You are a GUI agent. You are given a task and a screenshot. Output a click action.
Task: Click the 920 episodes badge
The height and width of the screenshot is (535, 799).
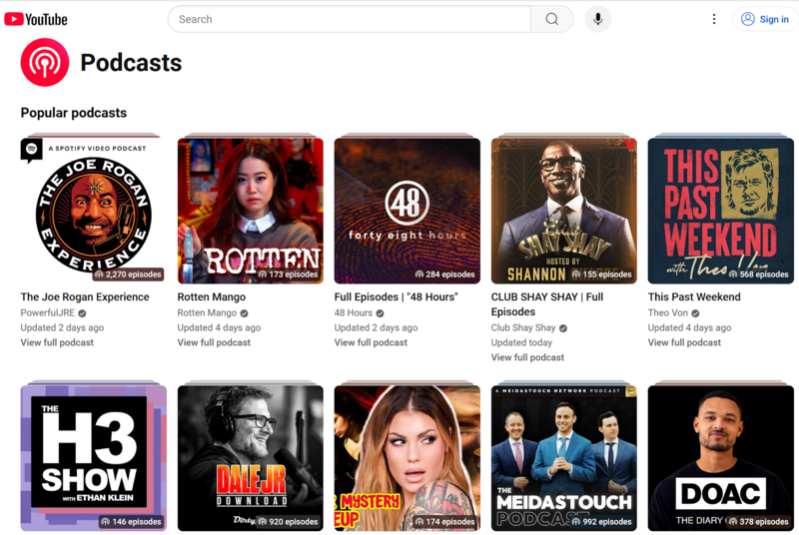tap(288, 522)
